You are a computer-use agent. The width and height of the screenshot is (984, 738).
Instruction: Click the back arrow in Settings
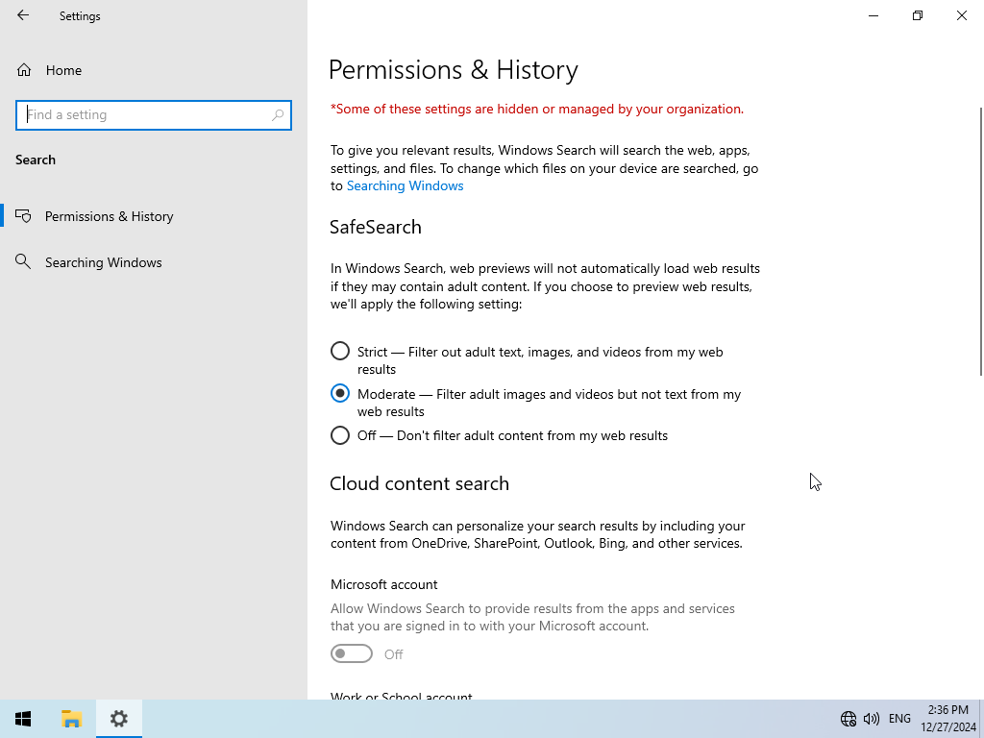(x=23, y=15)
